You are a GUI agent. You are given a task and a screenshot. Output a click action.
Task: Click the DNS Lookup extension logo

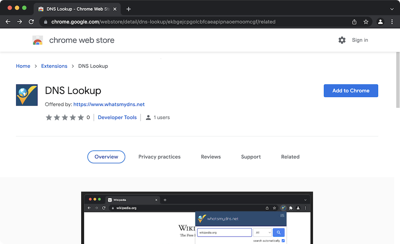pos(27,95)
